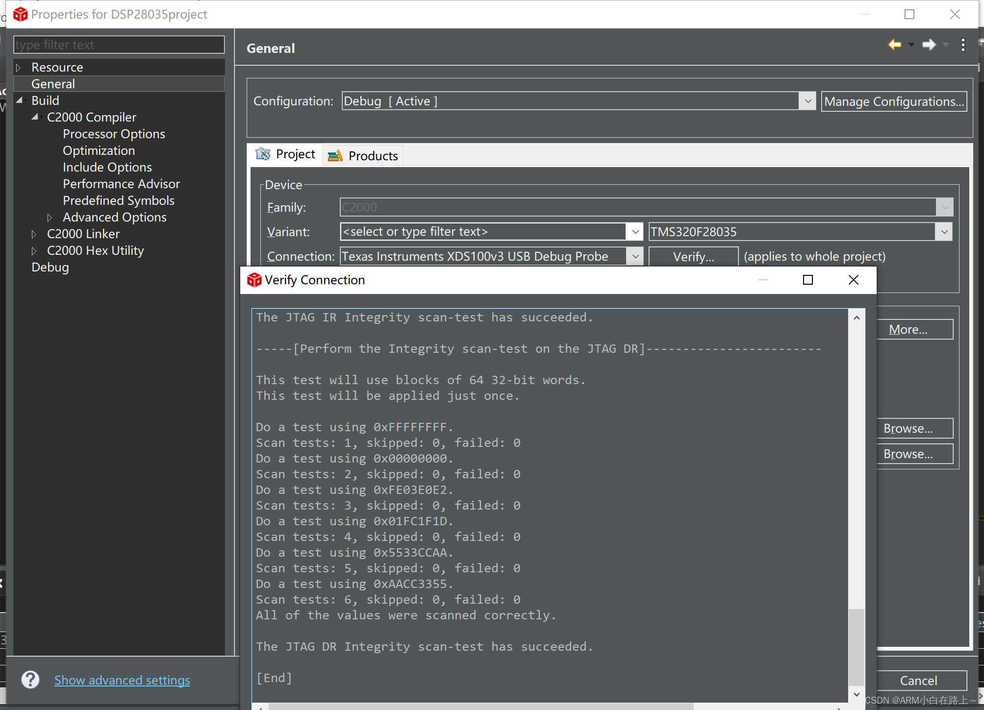Screen dimensions: 984x710
Task: Open the back history dropdown arrow
Action: [x=911, y=45]
